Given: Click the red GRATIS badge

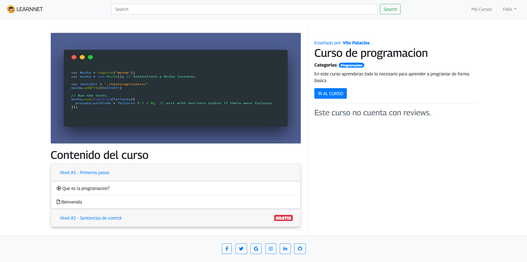Looking at the screenshot, I should tap(283, 218).
